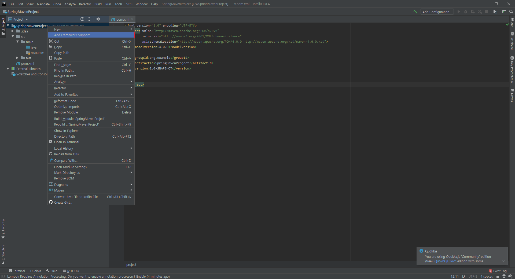This screenshot has height=279, width=515.
Task: Open the Build tool window tab
Action: coord(52,271)
